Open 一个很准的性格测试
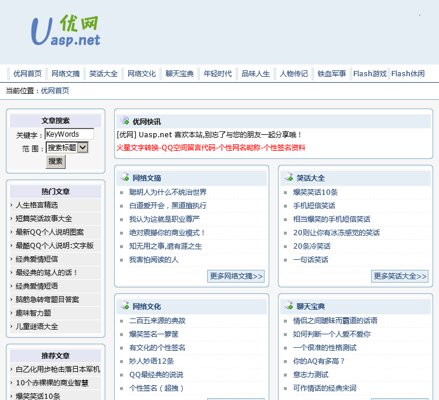Image resolution: width=439 pixels, height=400 pixels. [x=325, y=348]
